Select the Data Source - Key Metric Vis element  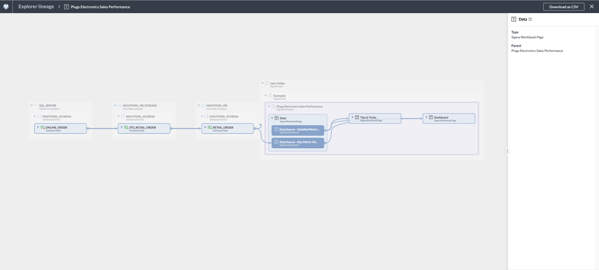[x=298, y=143]
